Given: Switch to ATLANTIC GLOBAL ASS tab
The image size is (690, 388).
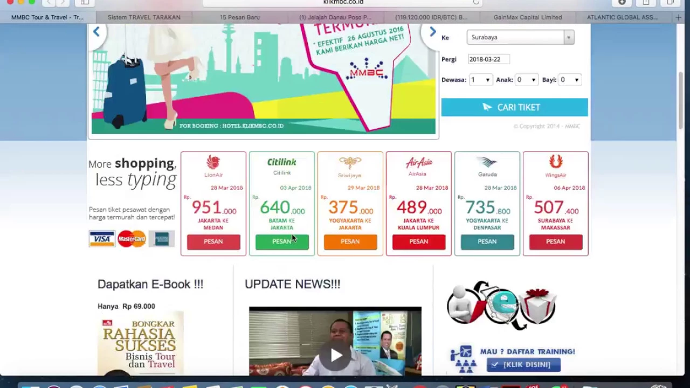Looking at the screenshot, I should click(x=623, y=17).
